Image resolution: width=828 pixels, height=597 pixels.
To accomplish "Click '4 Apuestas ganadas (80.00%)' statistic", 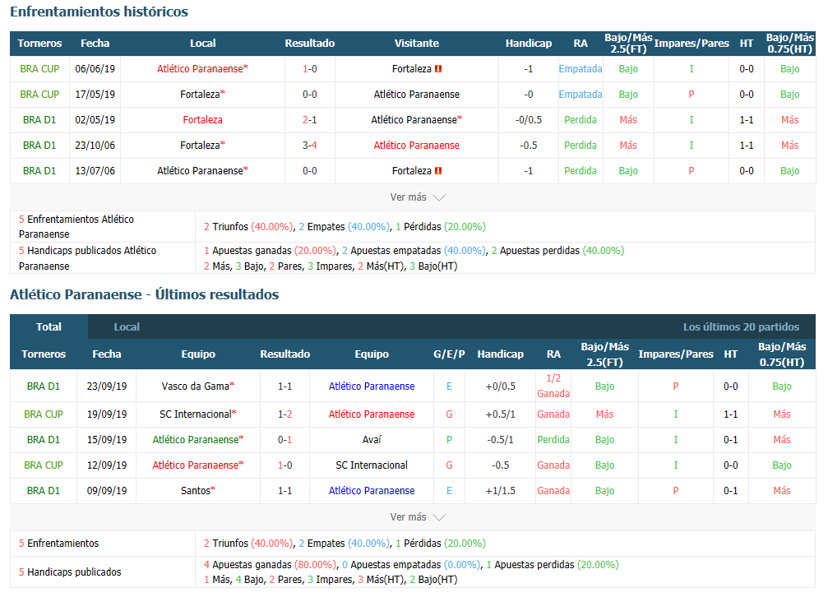I will (270, 564).
